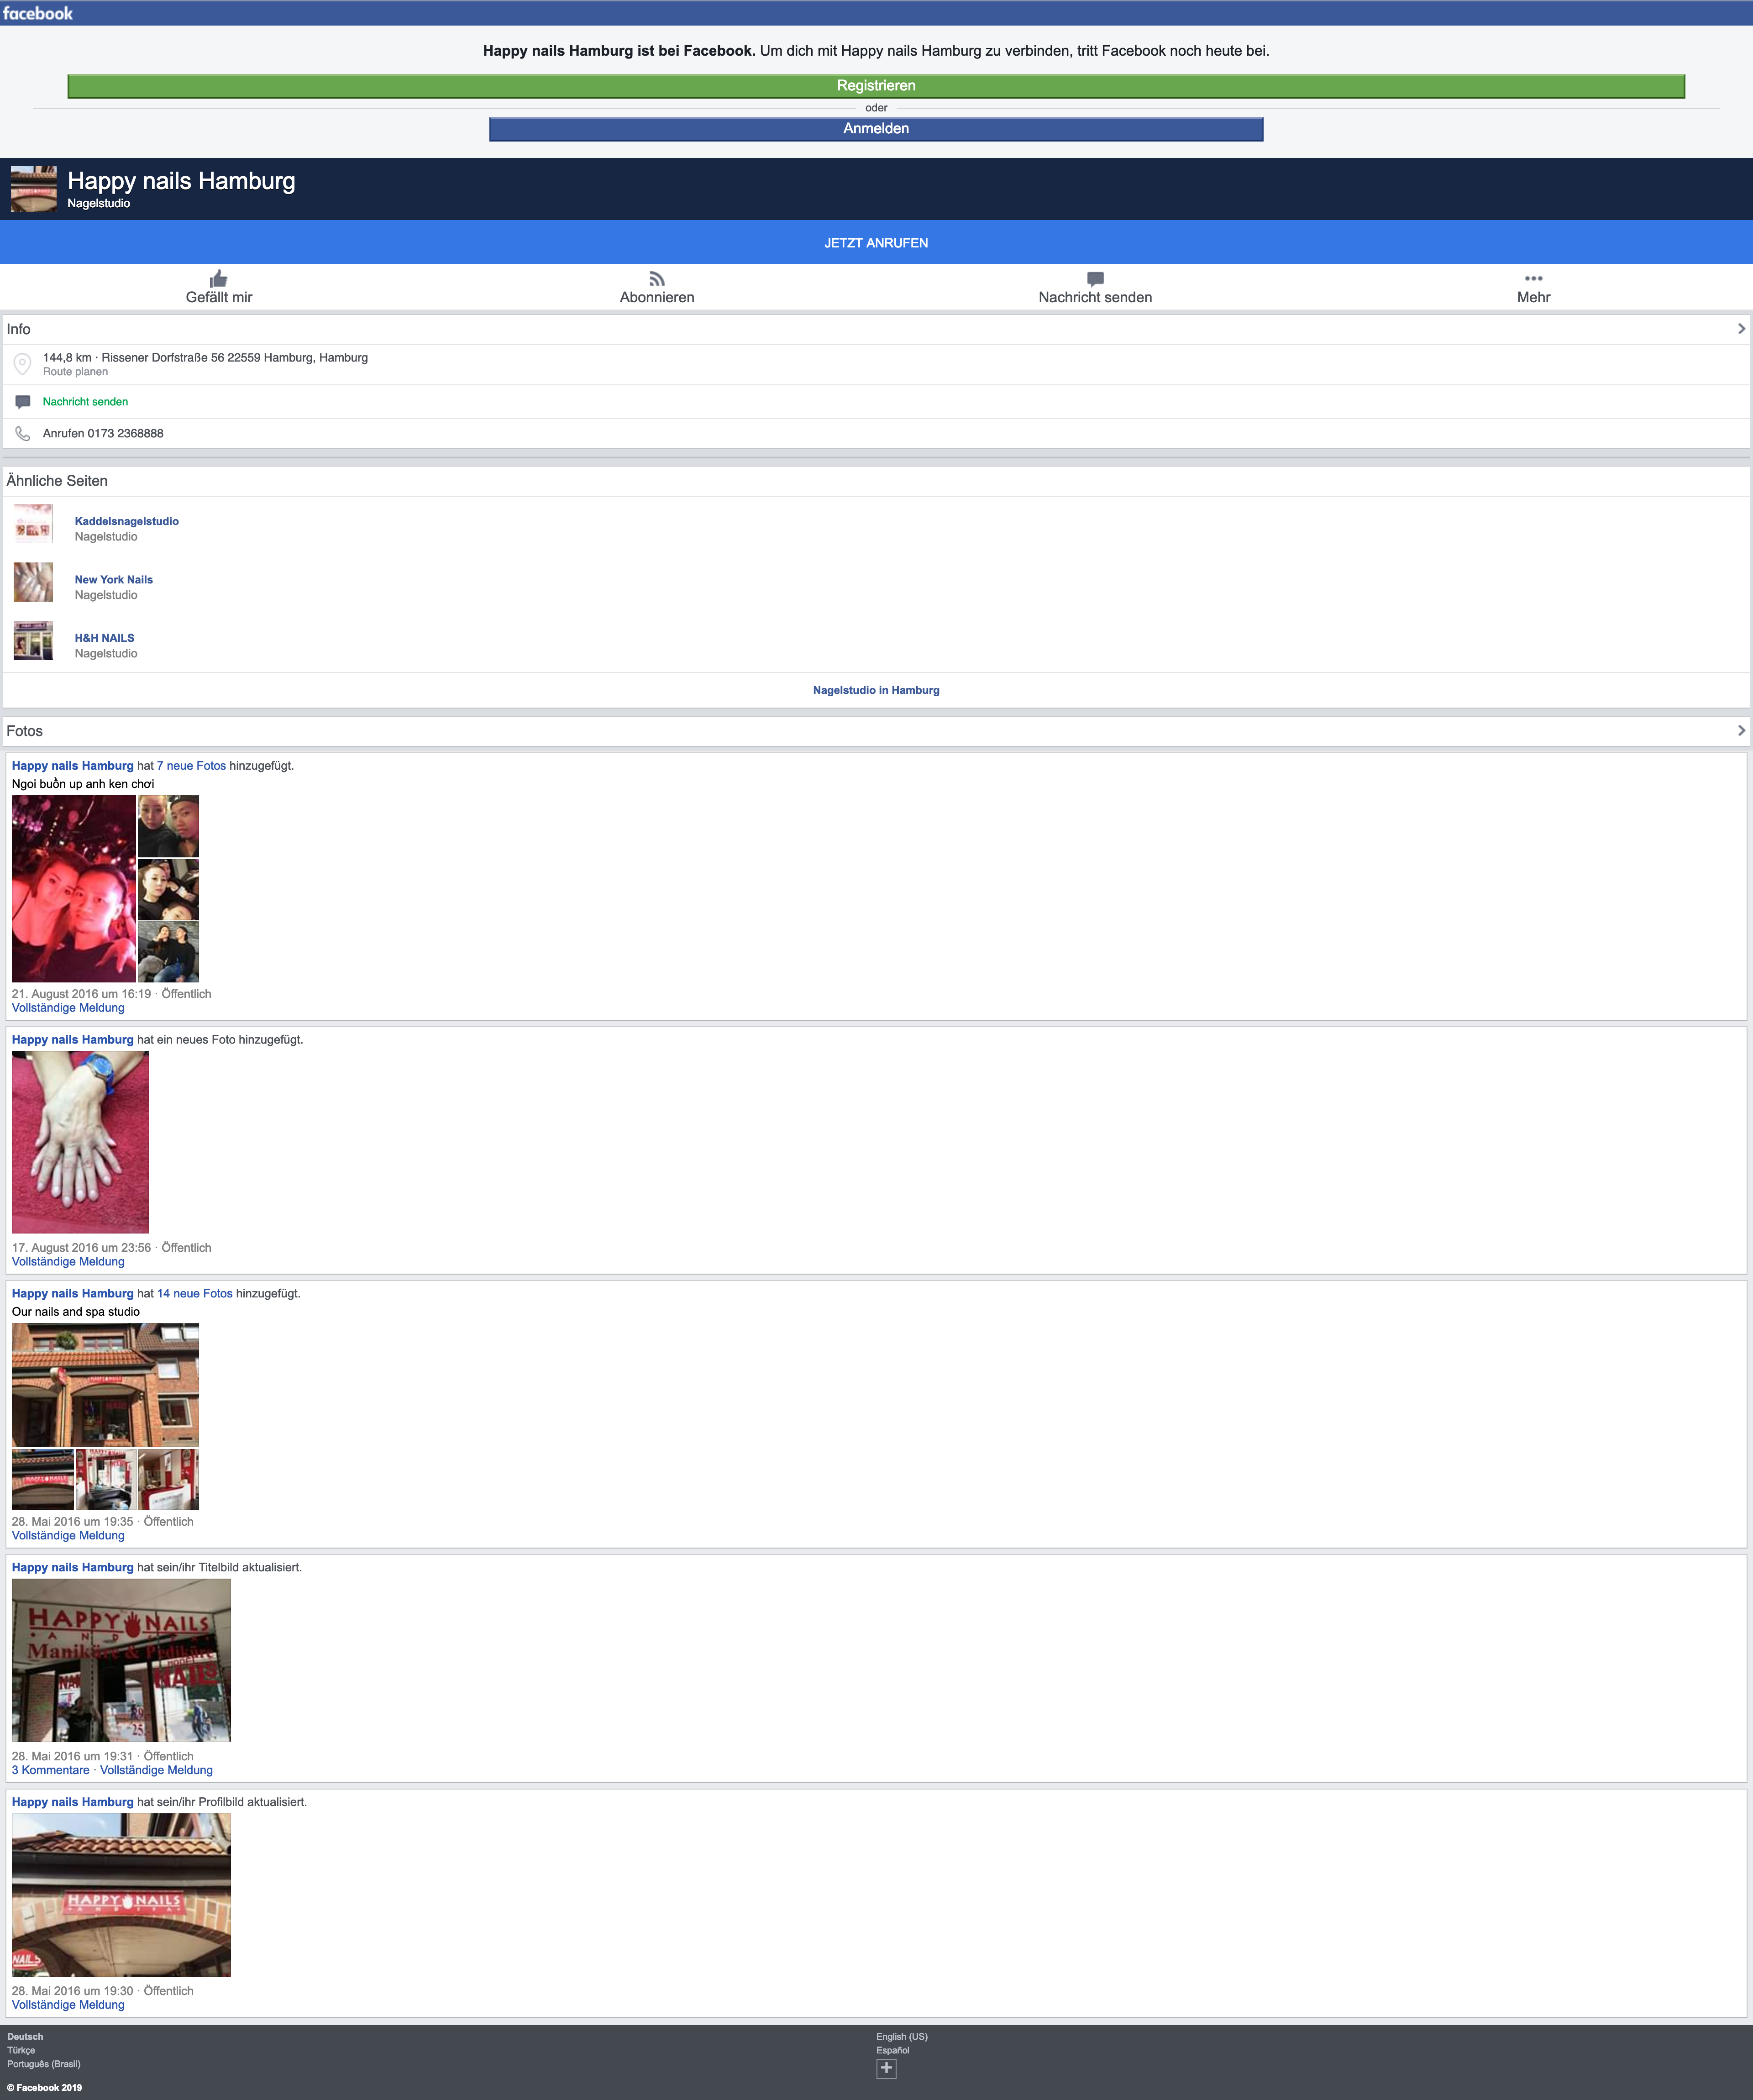Expand the Info section chevron
Screen dimensions: 1753x2100
[1741, 329]
